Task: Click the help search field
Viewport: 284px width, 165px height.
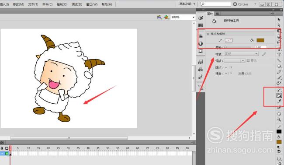Action: [215, 4]
